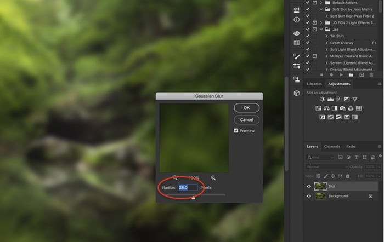Open the Info panel icon
Screen dimensions: 384x242
(297, 20)
